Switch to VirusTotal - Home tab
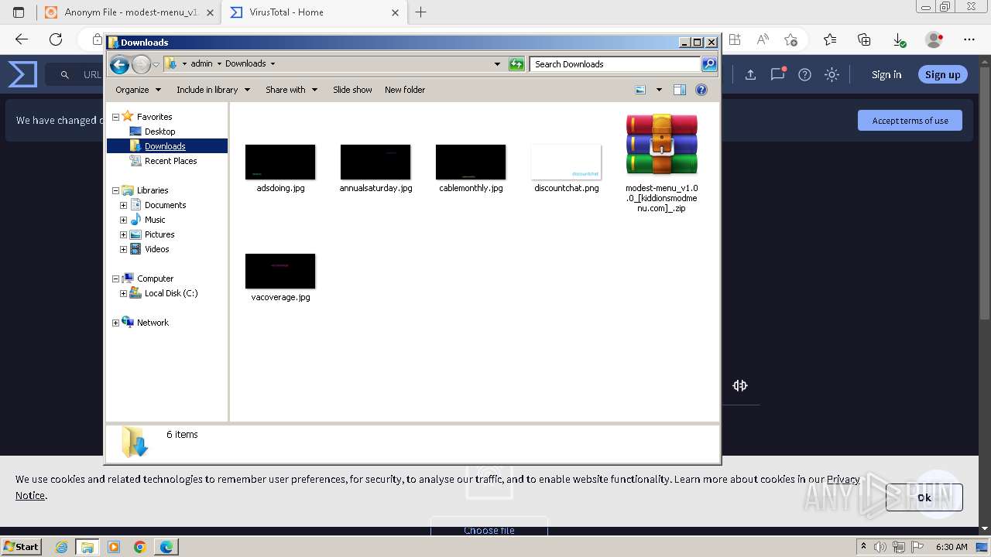Viewport: 991px width, 557px height. tap(314, 12)
